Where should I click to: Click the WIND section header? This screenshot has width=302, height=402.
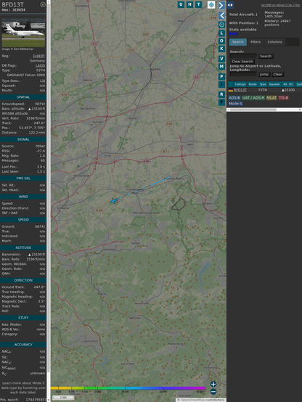pyautogui.click(x=23, y=197)
